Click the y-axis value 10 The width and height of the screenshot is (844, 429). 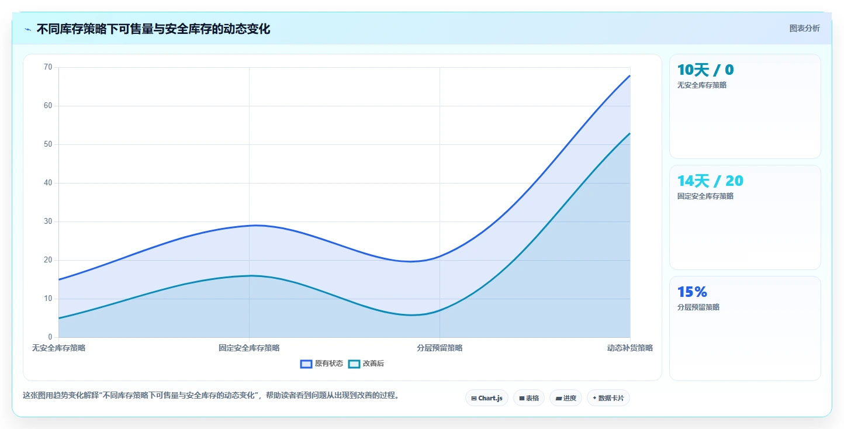coord(48,299)
